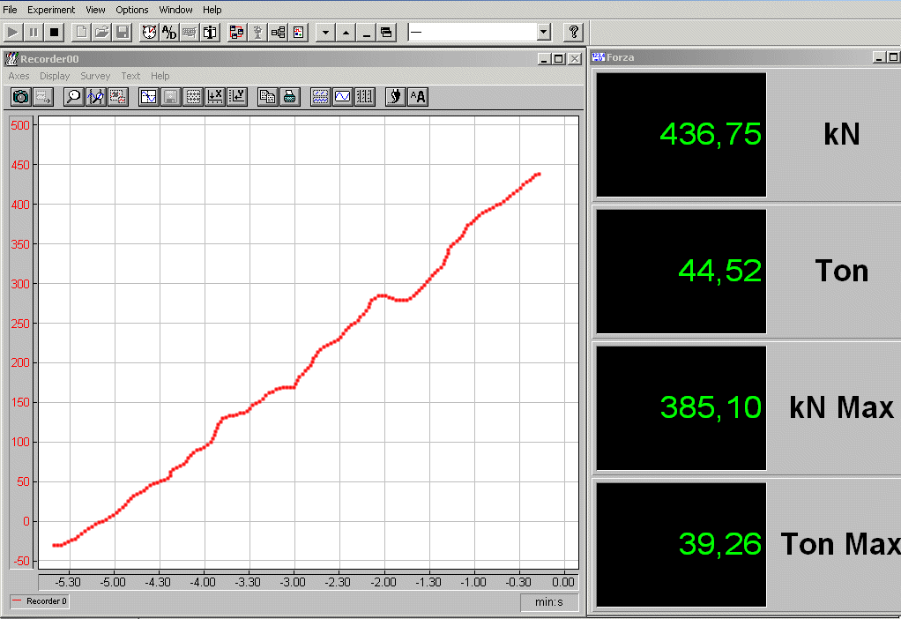Click the 39,26 Ton Max display
This screenshot has width=901, height=619.
[681, 544]
